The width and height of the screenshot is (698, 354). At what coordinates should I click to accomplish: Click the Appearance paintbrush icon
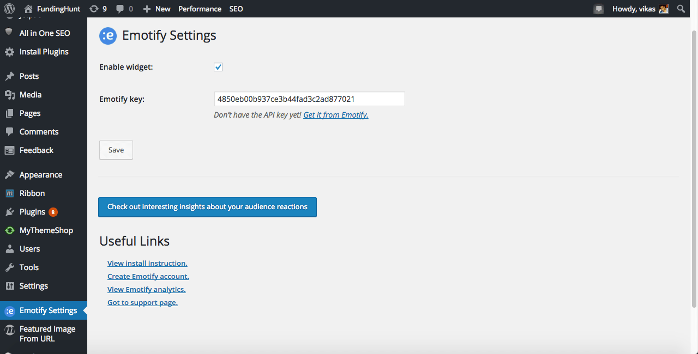[x=9, y=175]
